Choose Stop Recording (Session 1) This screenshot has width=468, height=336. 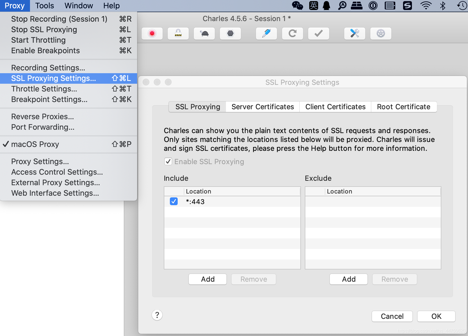point(69,19)
